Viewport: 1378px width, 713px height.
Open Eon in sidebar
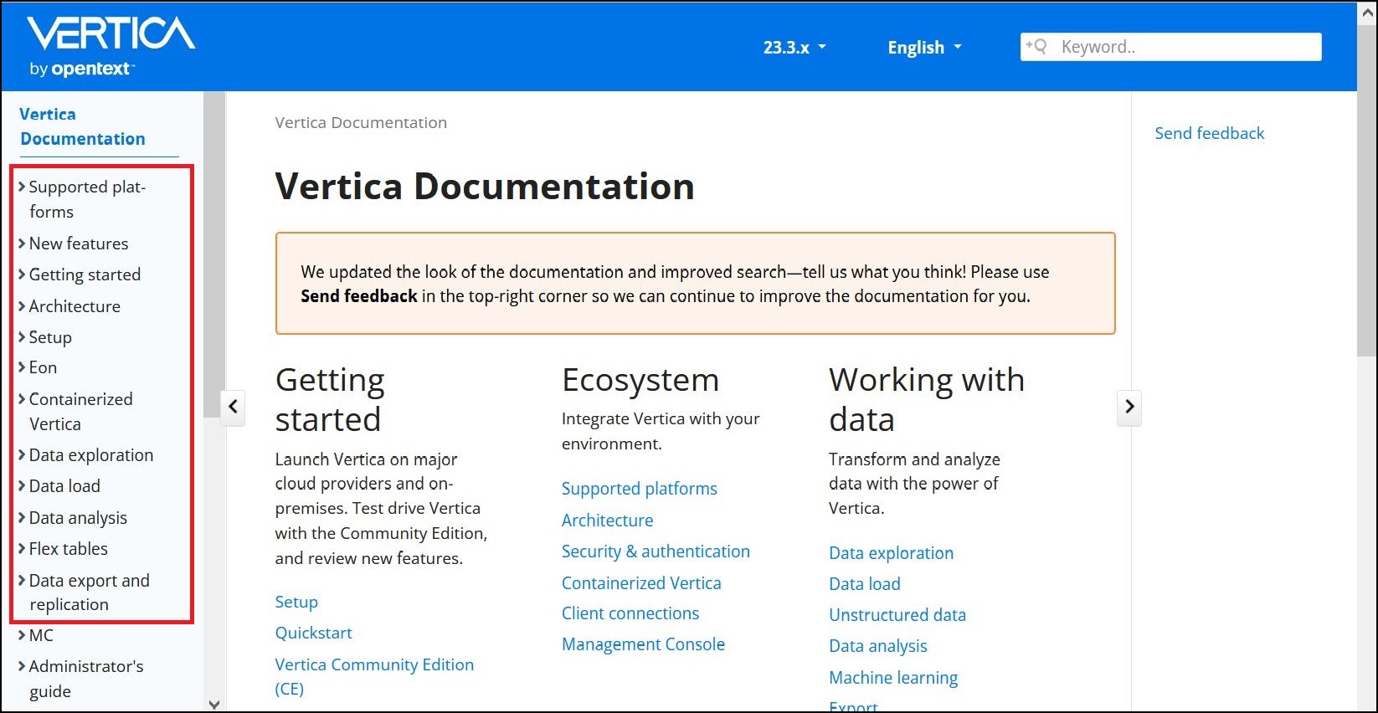[x=43, y=367]
